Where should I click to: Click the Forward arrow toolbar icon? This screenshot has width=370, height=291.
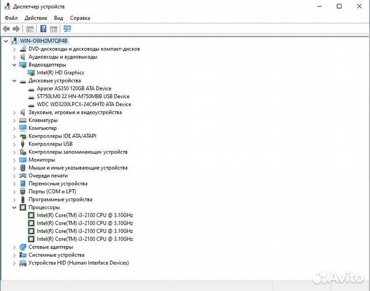coord(16,29)
